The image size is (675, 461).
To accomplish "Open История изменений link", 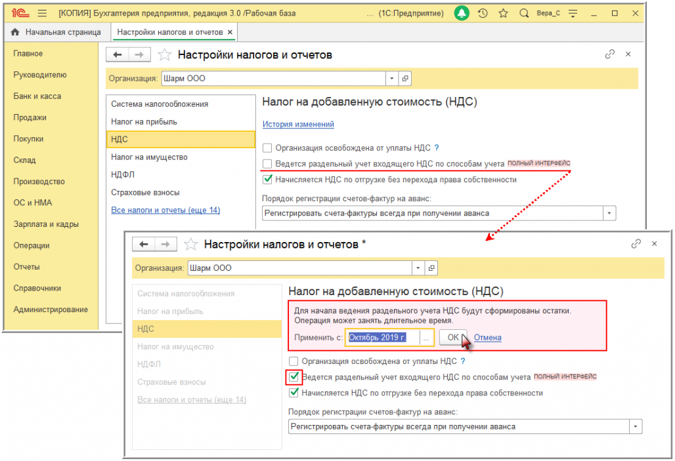I will pyautogui.click(x=298, y=125).
